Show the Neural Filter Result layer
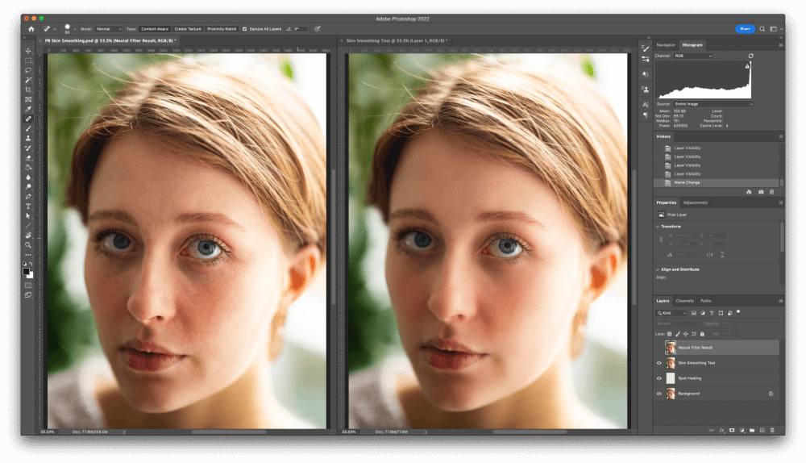Screen dimensions: 806x463 [x=660, y=348]
